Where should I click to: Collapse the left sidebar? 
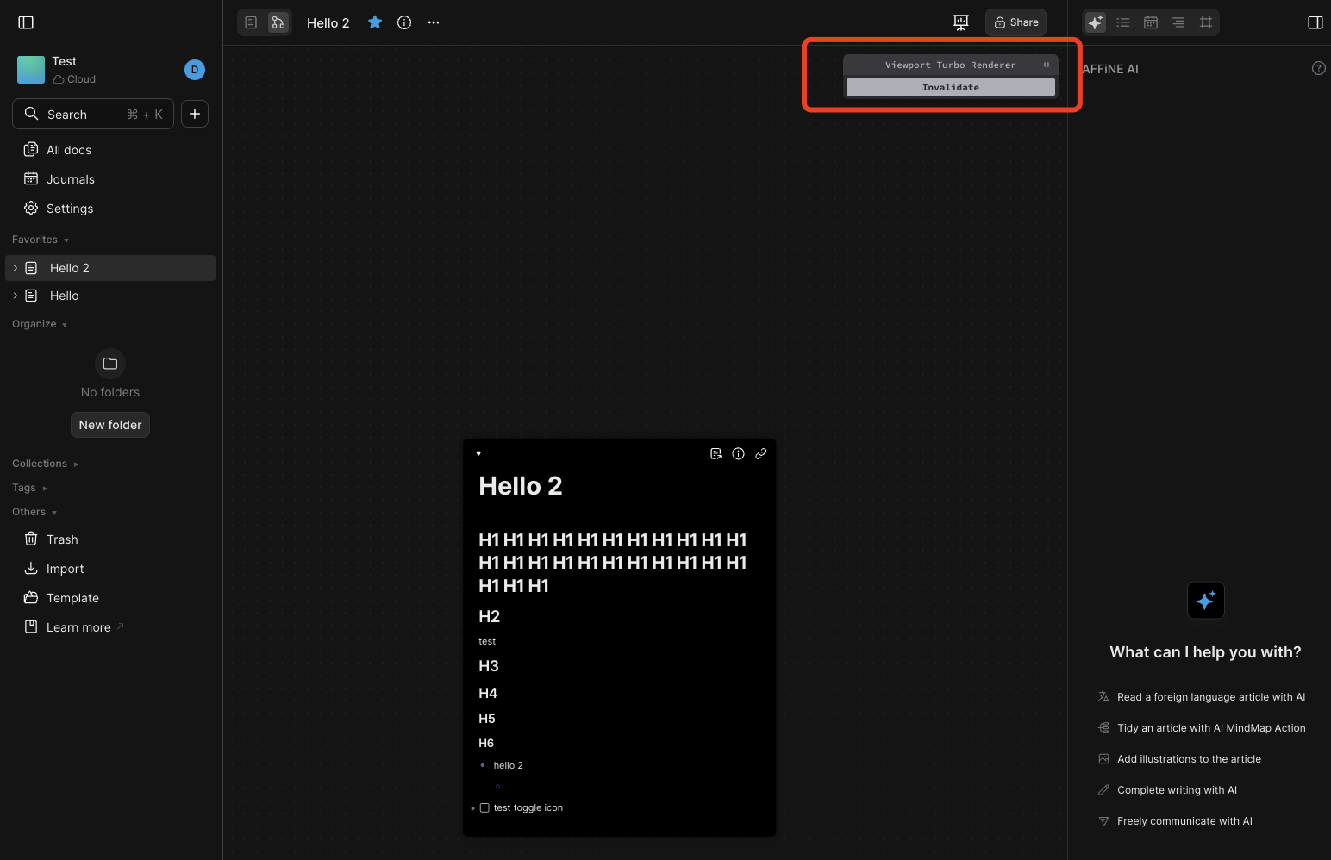pos(26,22)
